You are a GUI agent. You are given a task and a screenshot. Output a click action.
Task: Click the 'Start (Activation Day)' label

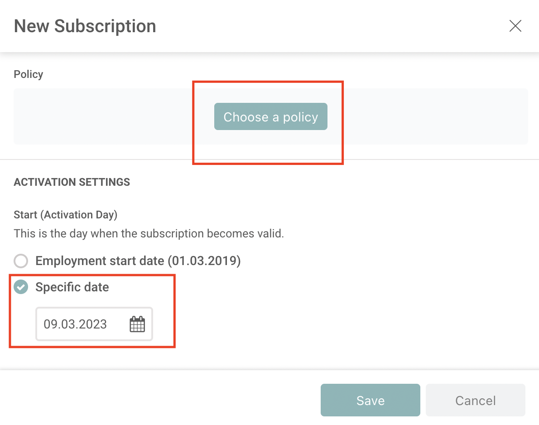tap(66, 215)
